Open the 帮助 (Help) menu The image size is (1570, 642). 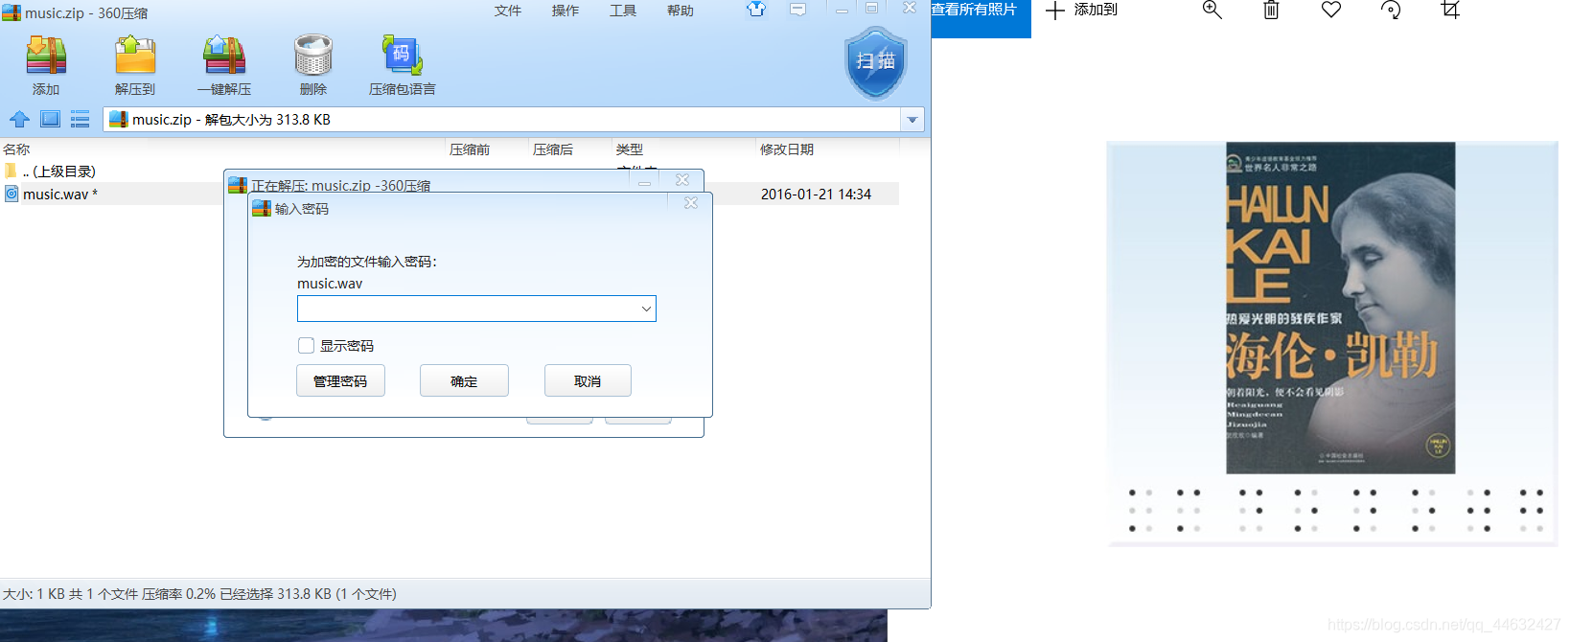681,11
